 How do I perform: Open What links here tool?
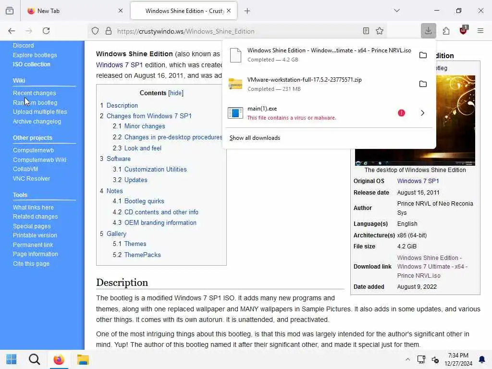33,208
